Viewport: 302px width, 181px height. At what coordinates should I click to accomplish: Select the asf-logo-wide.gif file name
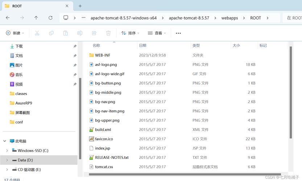(110, 74)
